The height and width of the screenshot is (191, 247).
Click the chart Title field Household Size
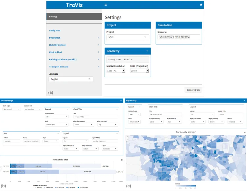pyautogui.click(x=95, y=117)
